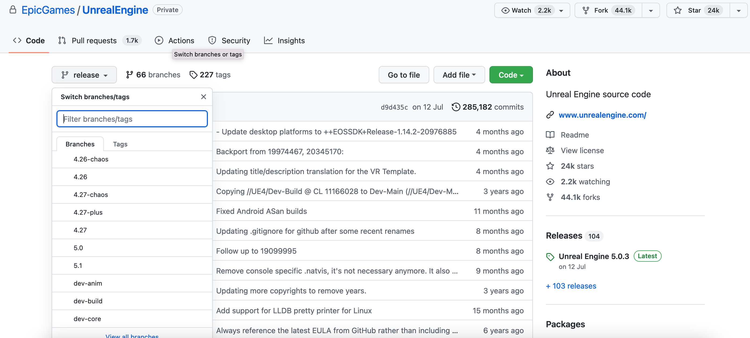Select Branches tab in branch popup
The image size is (750, 338).
(80, 144)
